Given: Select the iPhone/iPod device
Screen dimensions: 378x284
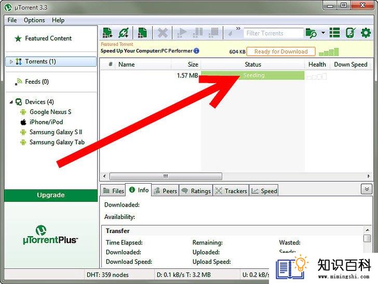Looking at the screenshot, I should 46,122.
